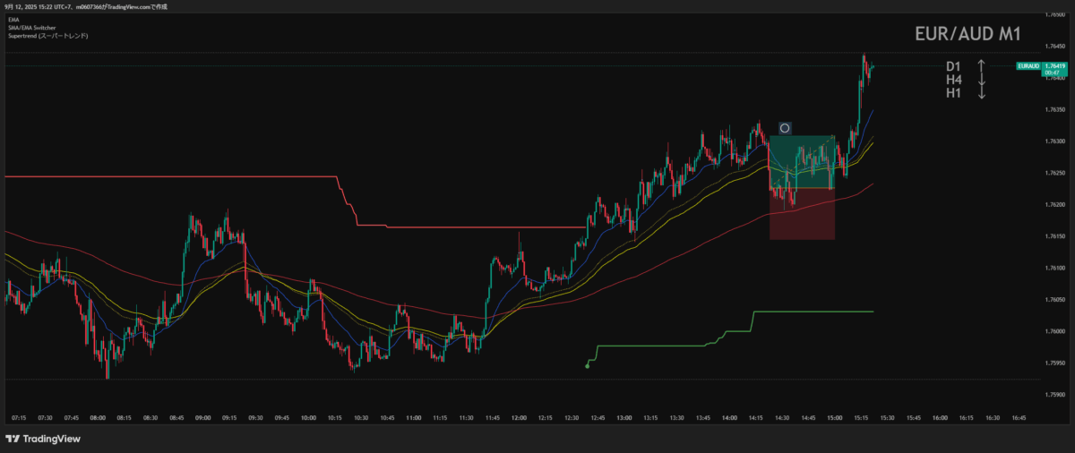Click the H1 down-arrow trend icon
This screenshot has width=1075, height=453.
tap(982, 93)
